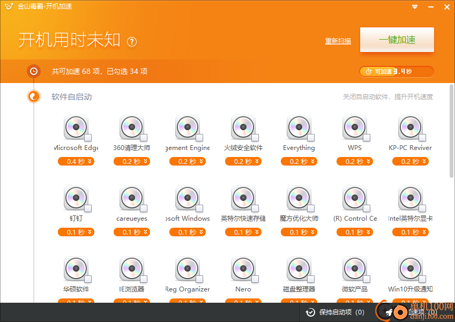Open the title bar triangle menu
Image resolution: width=455 pixels, height=322 pixels.
(x=415, y=6)
